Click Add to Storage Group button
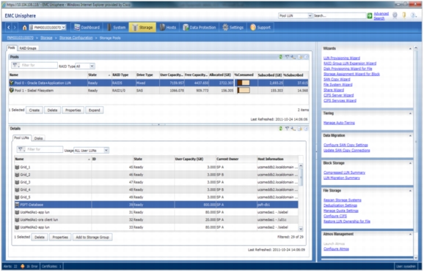 92,237
